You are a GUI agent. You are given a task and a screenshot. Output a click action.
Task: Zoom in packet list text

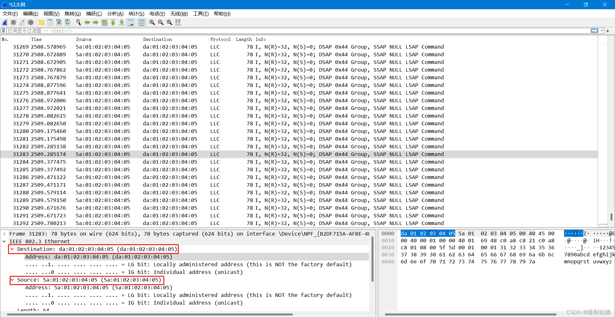[152, 22]
